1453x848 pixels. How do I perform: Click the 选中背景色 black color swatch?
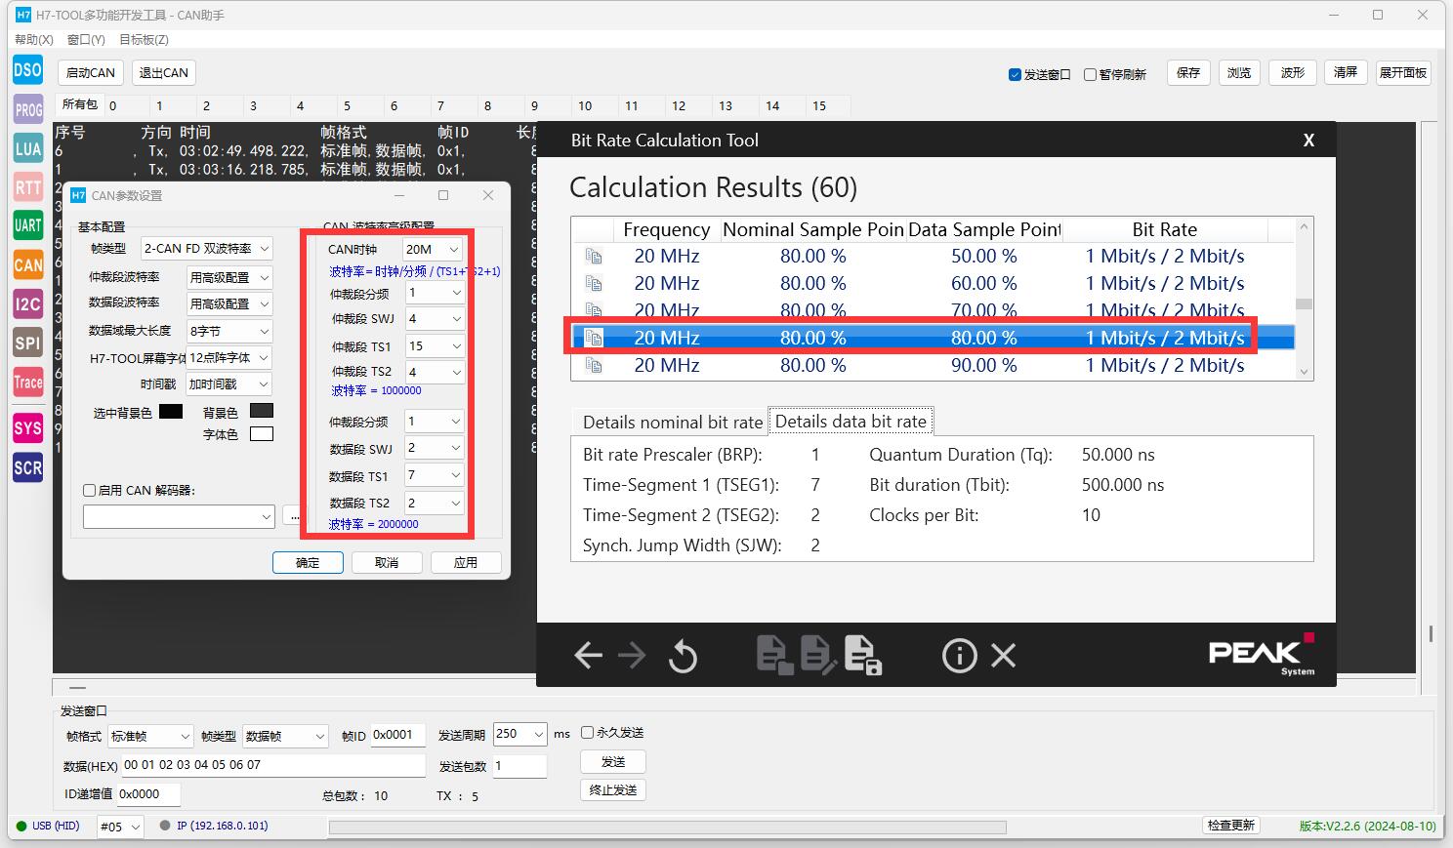pyautogui.click(x=171, y=411)
